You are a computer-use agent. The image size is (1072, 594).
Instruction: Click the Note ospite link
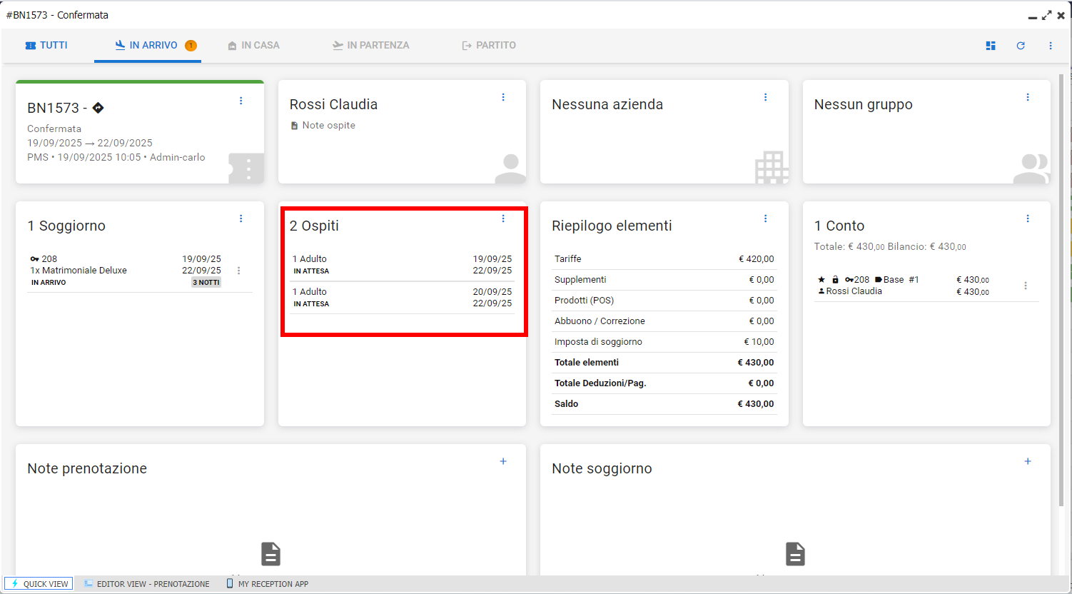[328, 126]
